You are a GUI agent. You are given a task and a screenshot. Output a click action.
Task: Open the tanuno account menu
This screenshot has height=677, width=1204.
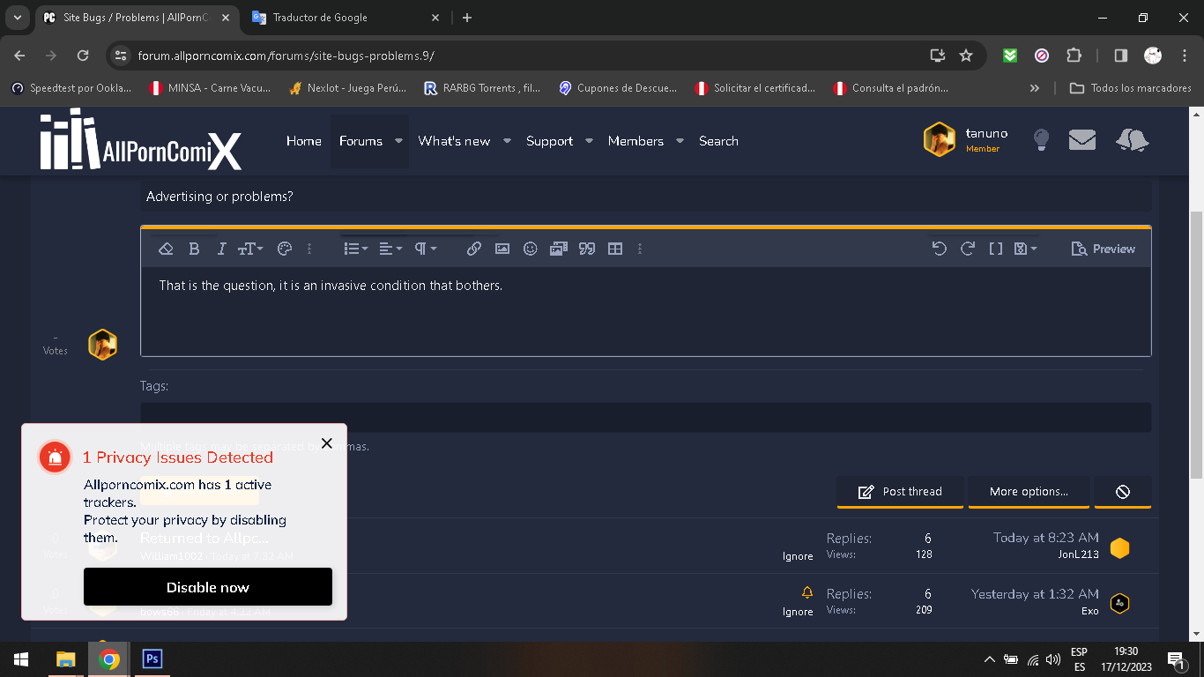pos(966,139)
